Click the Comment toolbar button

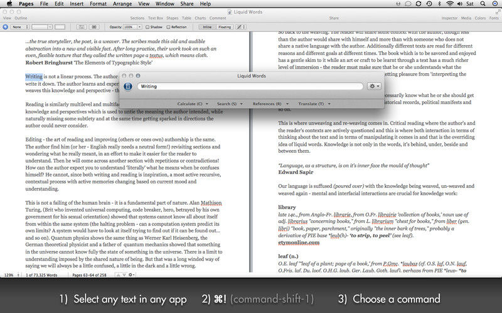click(218, 18)
